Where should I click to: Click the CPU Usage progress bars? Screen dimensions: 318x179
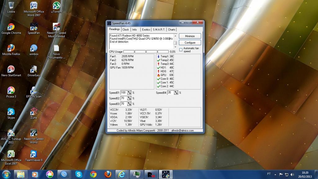(x=146, y=52)
